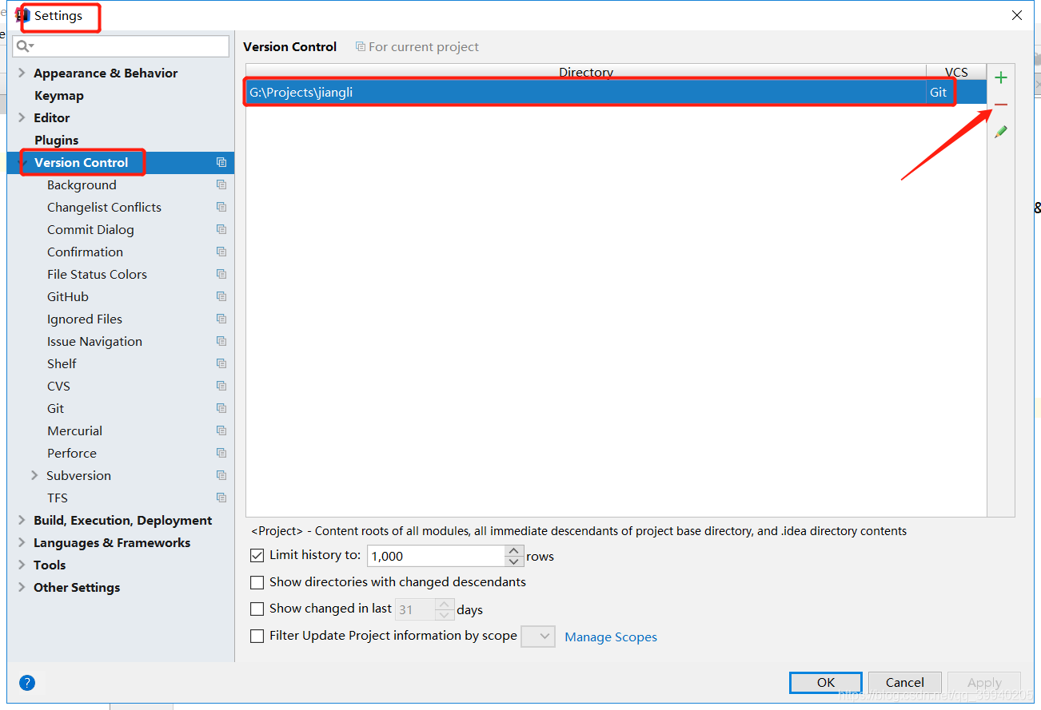Increase history rows with the up stepper
Screen dimensions: 1041x710
pos(513,550)
